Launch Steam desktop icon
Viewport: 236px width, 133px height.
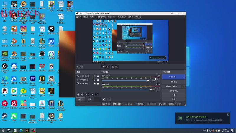click(5, 117)
